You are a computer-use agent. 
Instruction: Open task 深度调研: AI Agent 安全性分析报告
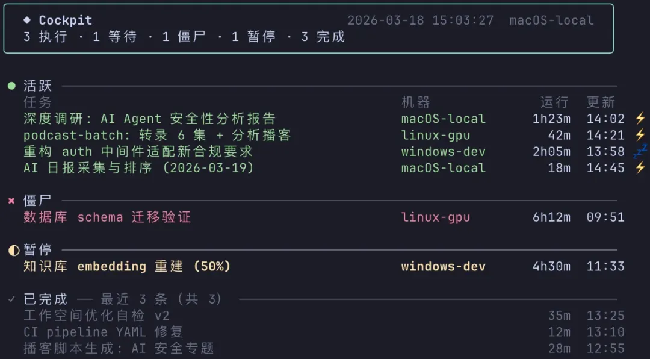[149, 119]
